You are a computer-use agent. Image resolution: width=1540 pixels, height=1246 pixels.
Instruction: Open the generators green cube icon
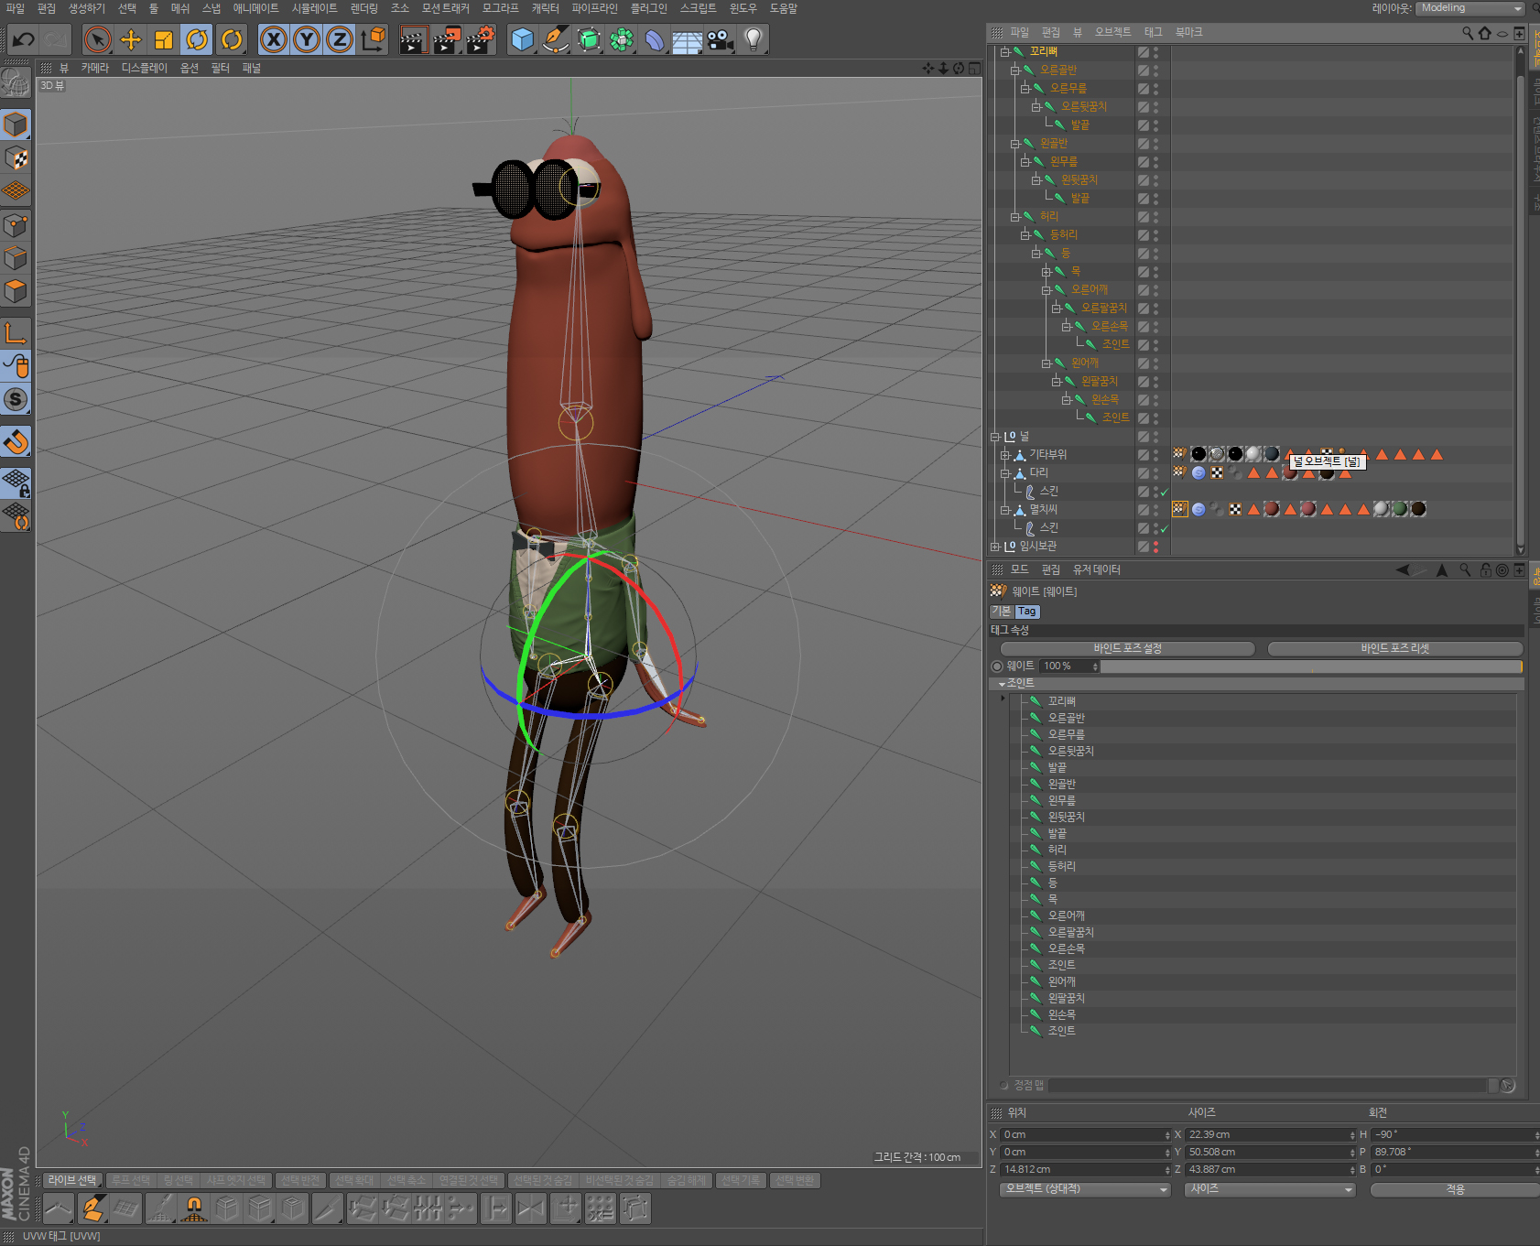tap(589, 39)
